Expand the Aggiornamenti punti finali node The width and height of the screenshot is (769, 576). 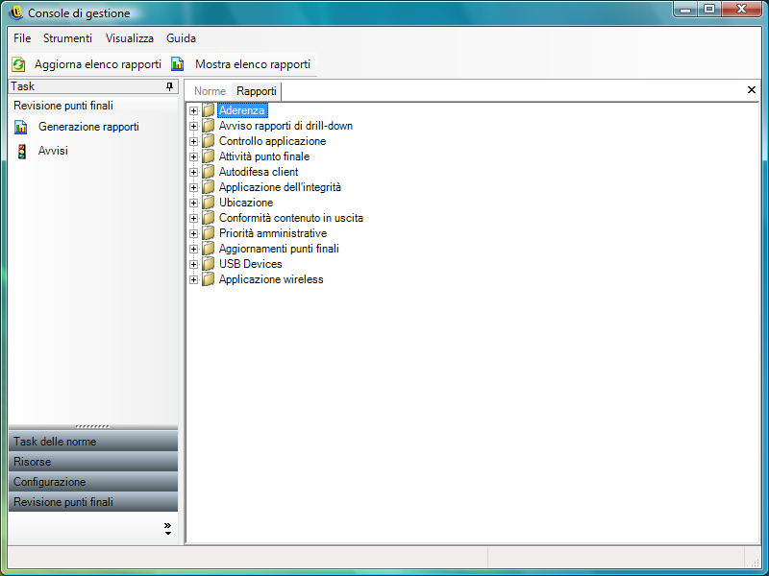tap(194, 249)
